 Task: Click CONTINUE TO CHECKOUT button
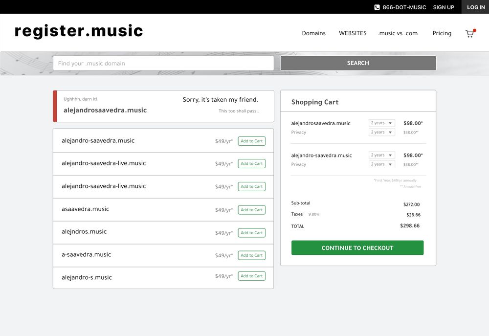[357, 247]
